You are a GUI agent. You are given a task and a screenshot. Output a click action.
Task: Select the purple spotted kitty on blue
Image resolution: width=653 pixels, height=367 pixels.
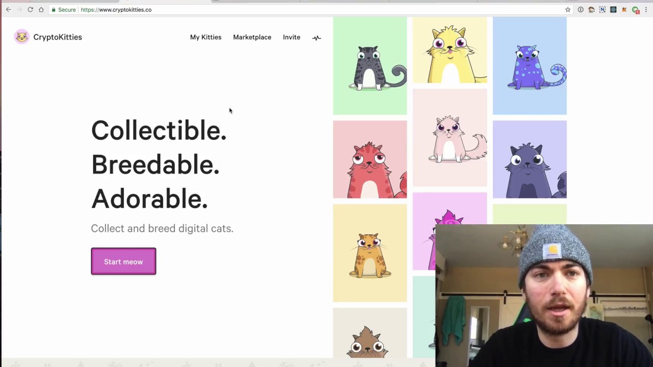pyautogui.click(x=530, y=66)
